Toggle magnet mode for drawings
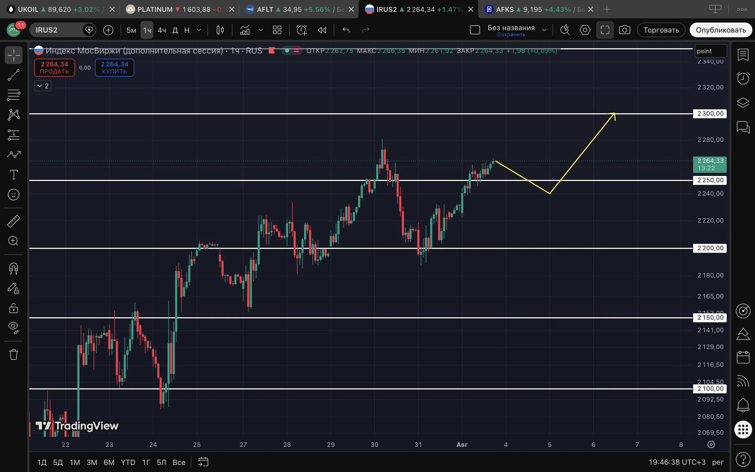755x472 pixels. point(13,269)
